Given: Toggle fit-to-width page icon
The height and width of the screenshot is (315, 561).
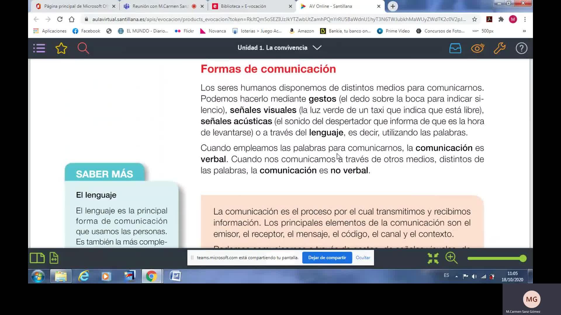Looking at the screenshot, I should 54,258.
